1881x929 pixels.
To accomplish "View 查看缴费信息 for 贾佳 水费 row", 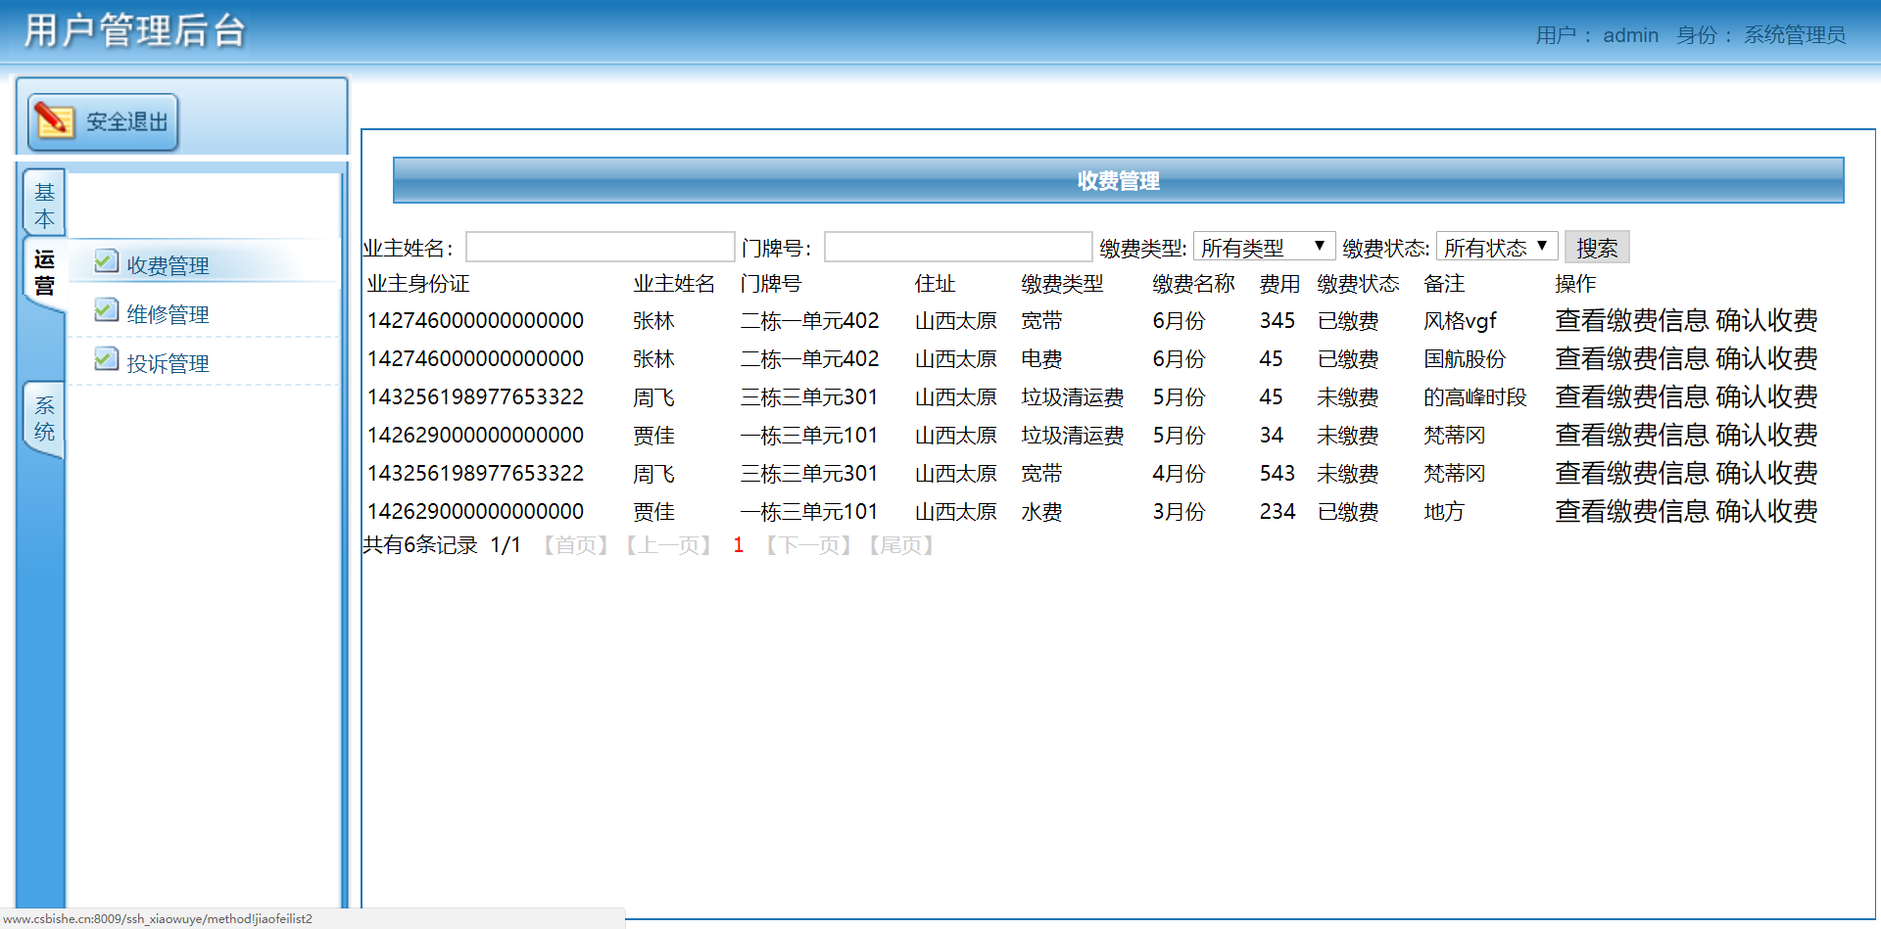I will (x=1632, y=511).
